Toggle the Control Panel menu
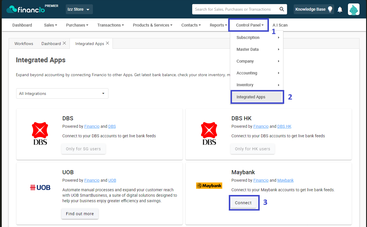 coord(250,25)
